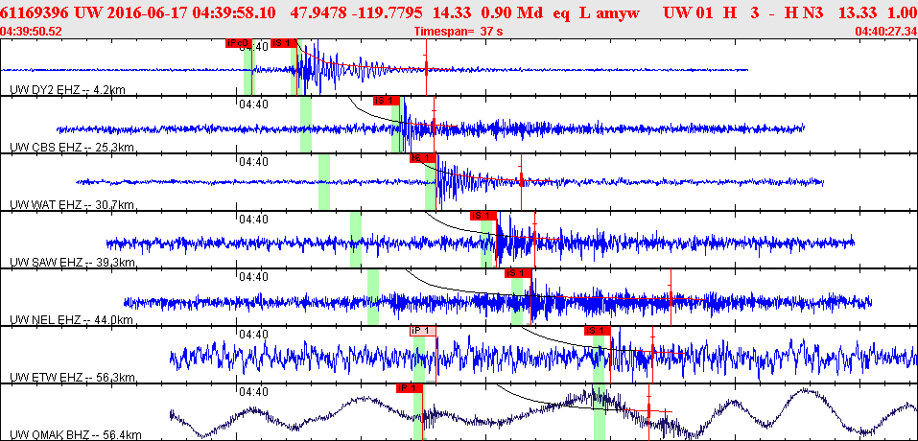This screenshot has width=918, height=441.
Task: Click the UW SAW EHZ 39.3km label
Action: pyautogui.click(x=71, y=263)
